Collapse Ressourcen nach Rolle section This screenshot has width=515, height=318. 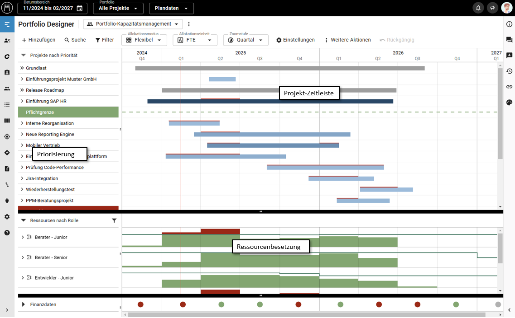(x=23, y=221)
